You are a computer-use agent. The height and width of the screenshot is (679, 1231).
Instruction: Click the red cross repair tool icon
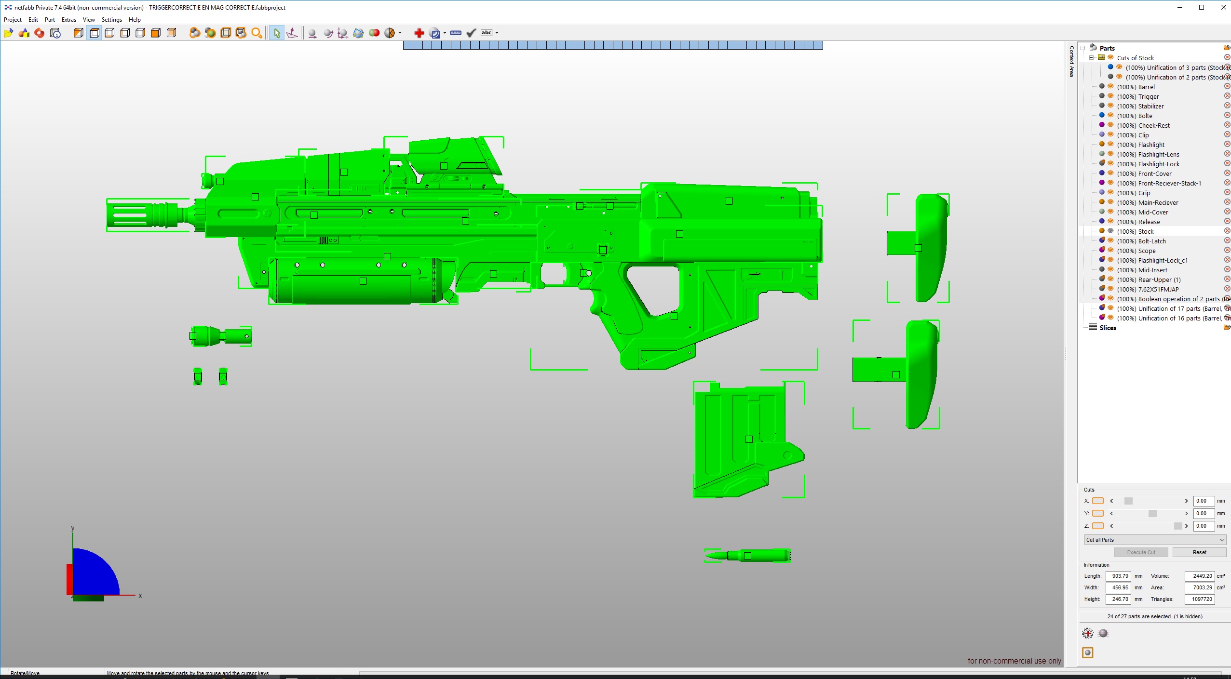pyautogui.click(x=419, y=33)
